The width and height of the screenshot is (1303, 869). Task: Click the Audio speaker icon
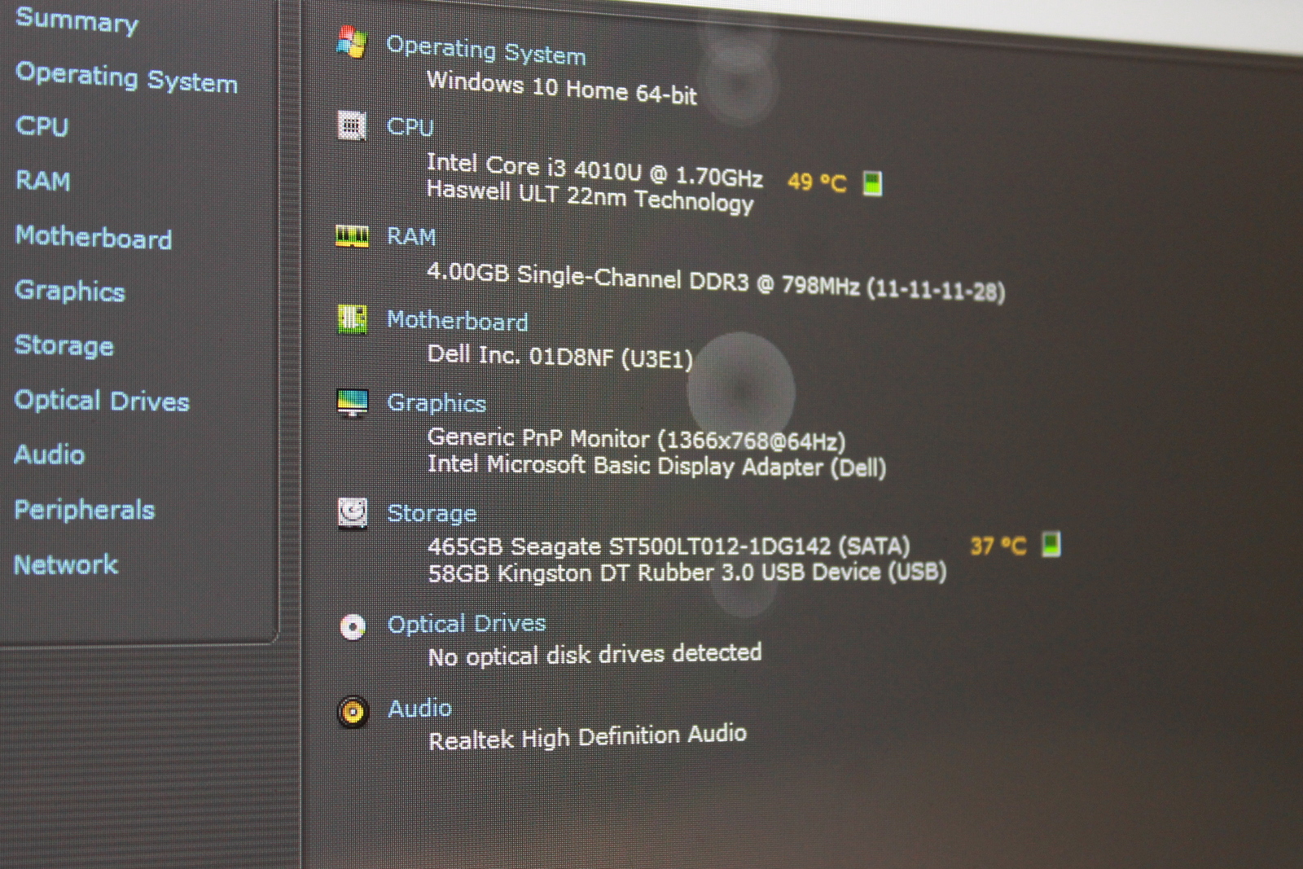353,712
